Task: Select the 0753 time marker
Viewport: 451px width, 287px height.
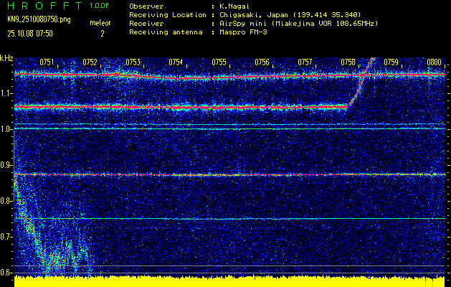Action: click(x=133, y=62)
